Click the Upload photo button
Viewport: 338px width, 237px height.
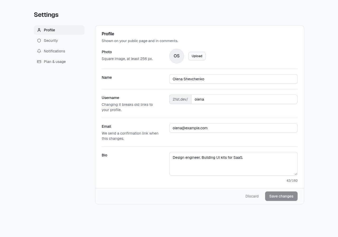[x=197, y=56]
